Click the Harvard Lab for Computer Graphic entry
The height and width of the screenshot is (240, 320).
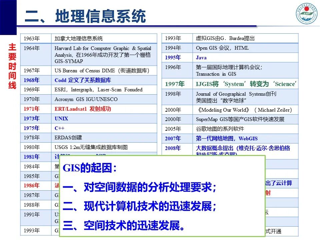104,54
